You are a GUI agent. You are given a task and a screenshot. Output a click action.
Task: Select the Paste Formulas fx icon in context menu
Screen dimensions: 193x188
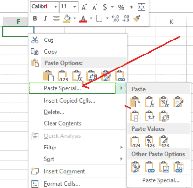(x=77, y=76)
